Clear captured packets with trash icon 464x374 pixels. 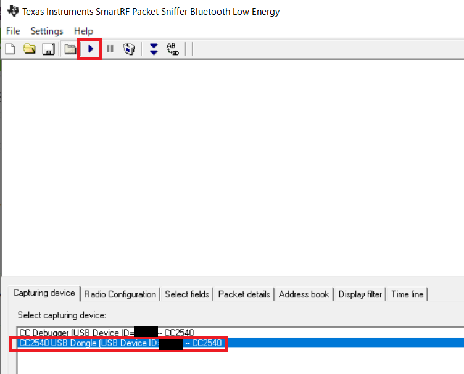click(129, 49)
